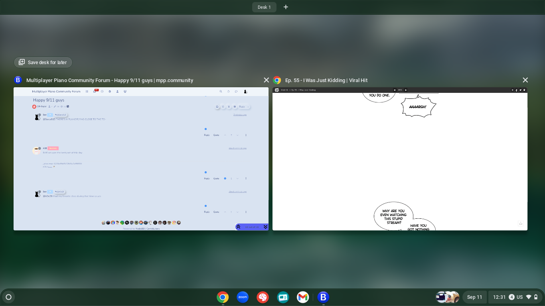
Task: Select the Desk 1 tab
Action: point(264,7)
